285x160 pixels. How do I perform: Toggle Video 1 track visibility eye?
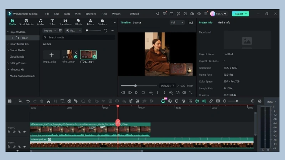click(x=24, y=146)
